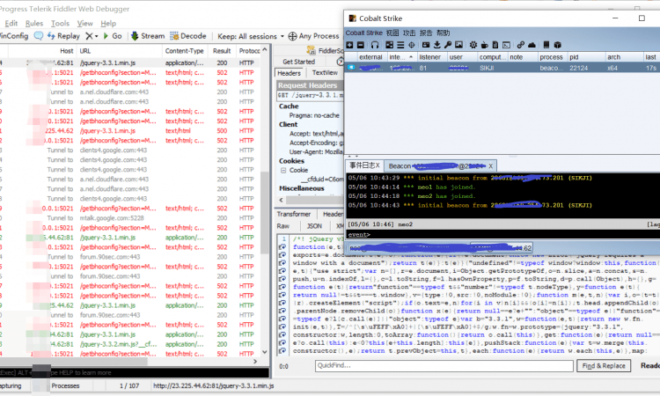Select the Headers request inspector tab
The width and height of the screenshot is (660, 396).
(289, 73)
